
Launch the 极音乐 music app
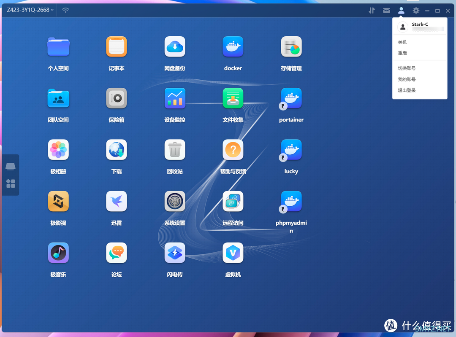coord(58,253)
